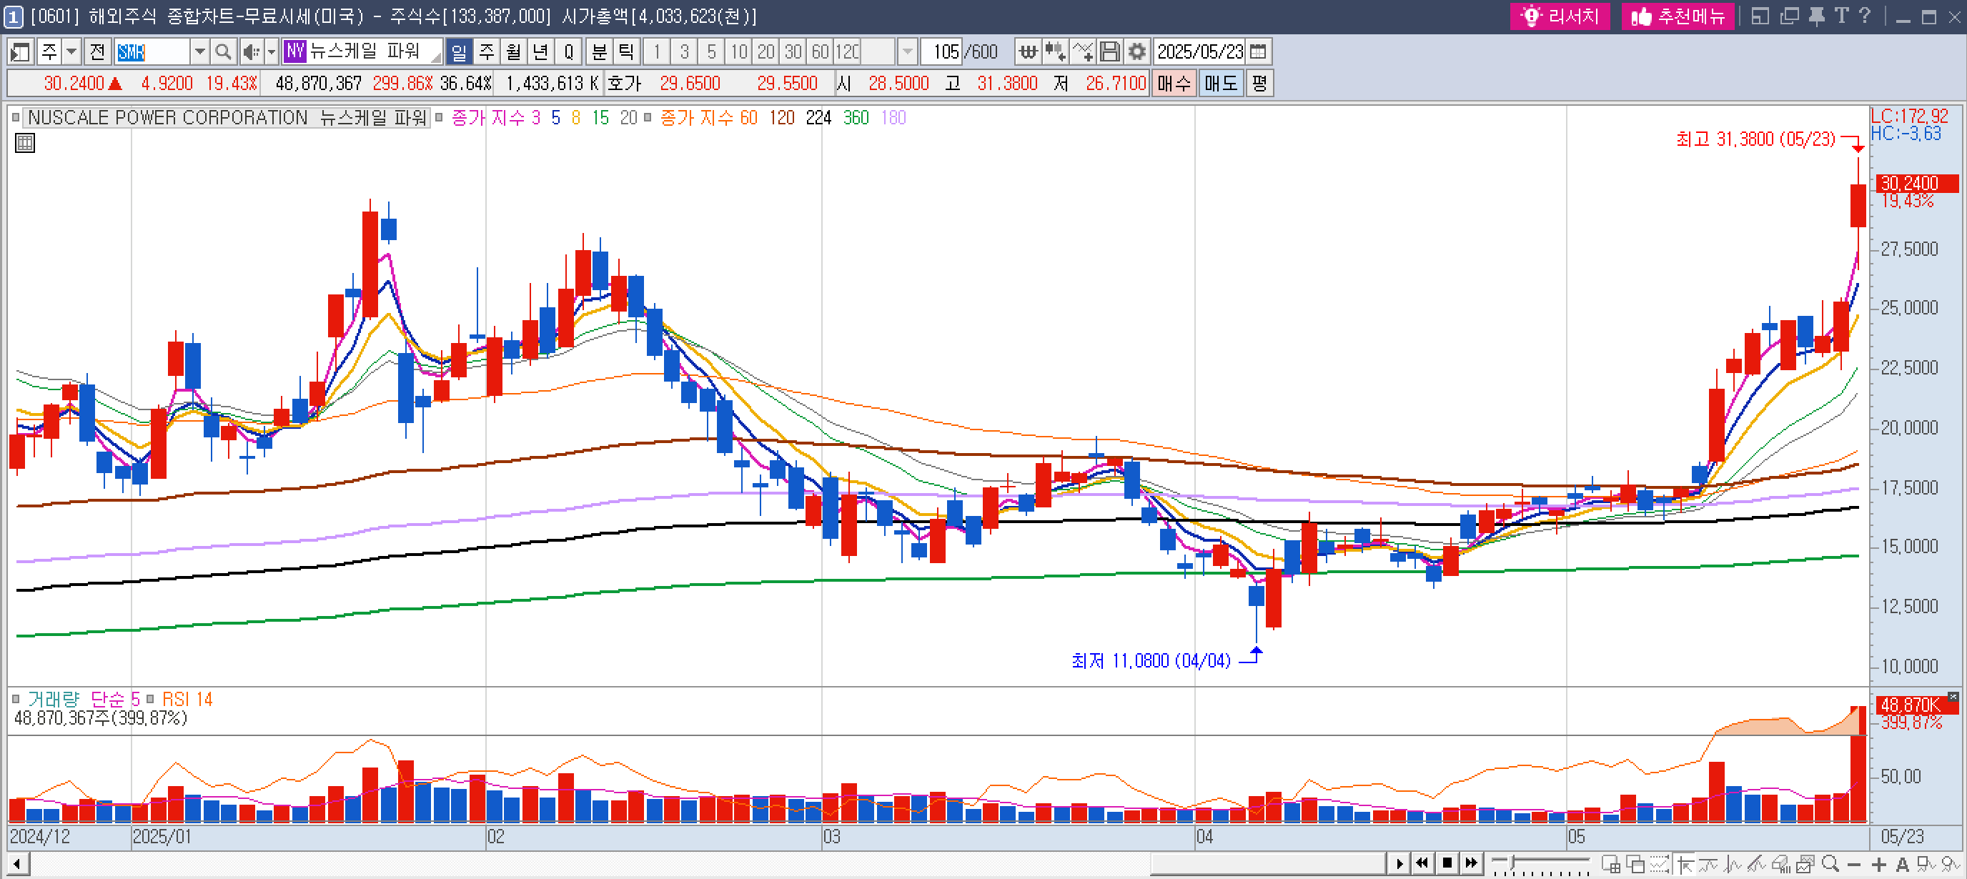Expand the dropdown next to the sound icon

click(271, 52)
